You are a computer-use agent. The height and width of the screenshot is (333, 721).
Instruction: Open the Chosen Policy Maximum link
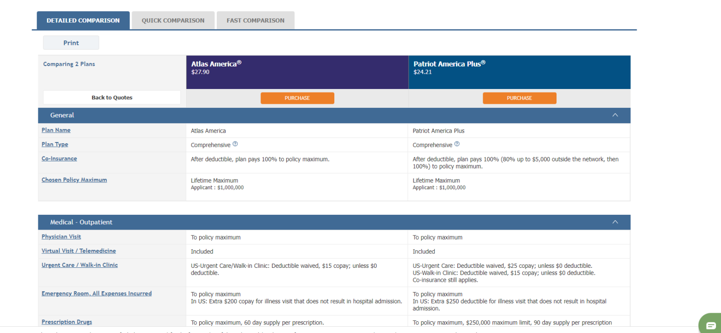tap(74, 180)
